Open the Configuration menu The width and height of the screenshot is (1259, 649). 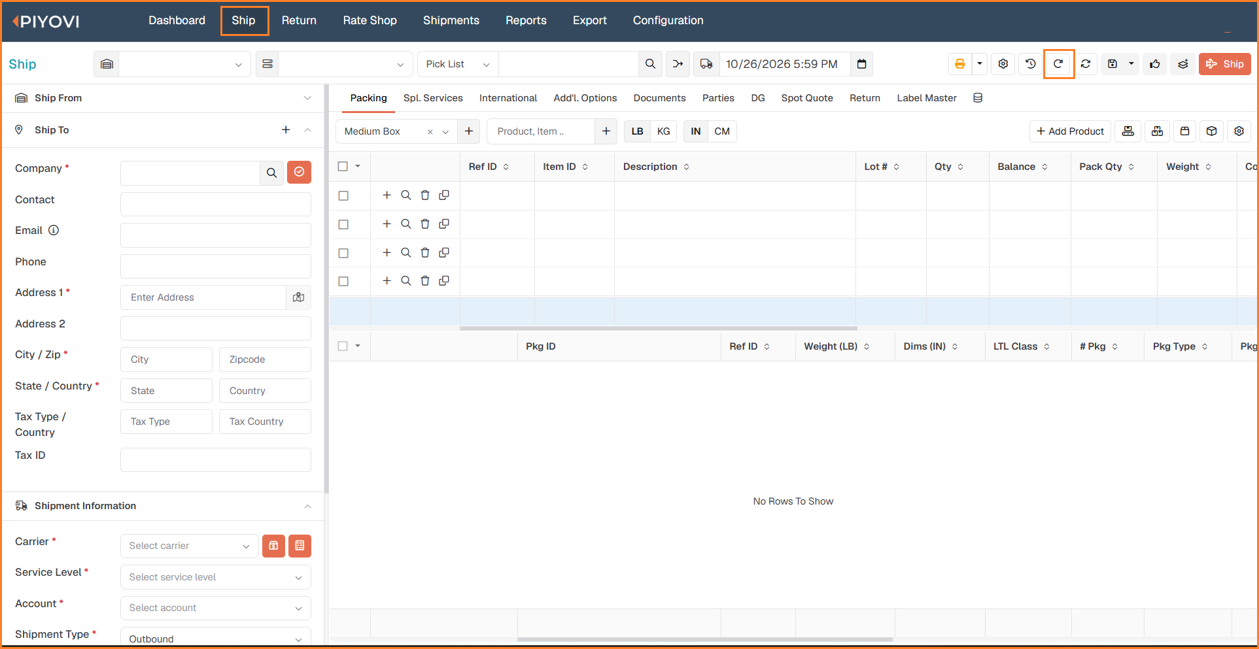(668, 20)
